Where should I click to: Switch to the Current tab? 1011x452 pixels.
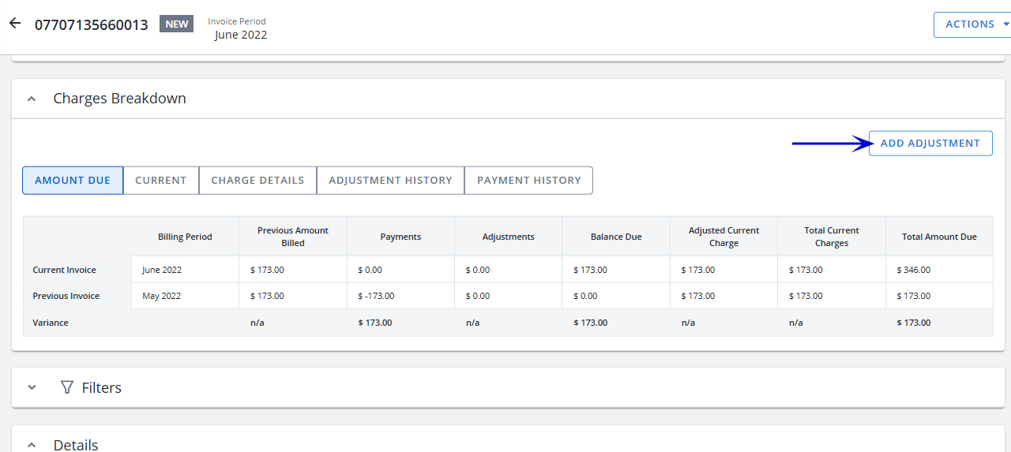point(161,181)
